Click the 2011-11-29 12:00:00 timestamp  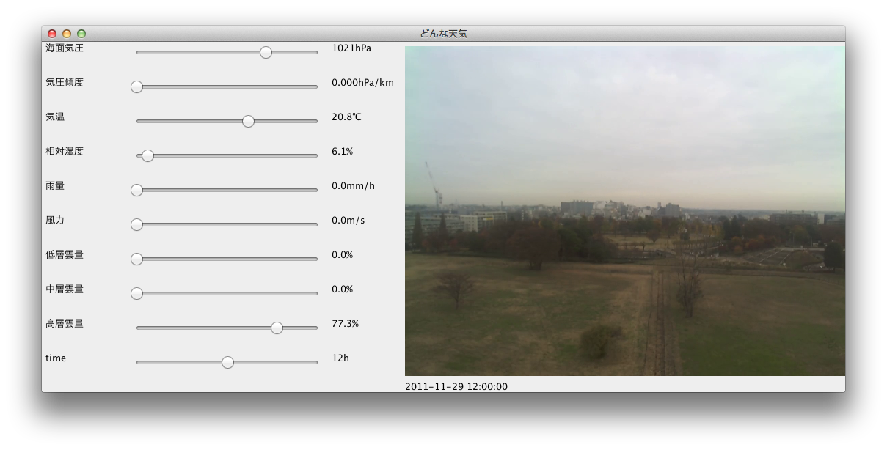[456, 386]
